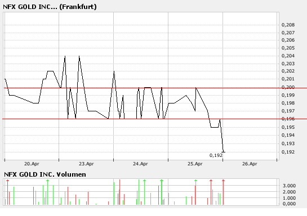Click the '24.Apr' date label
The image size is (307, 216).
pyautogui.click(x=140, y=164)
